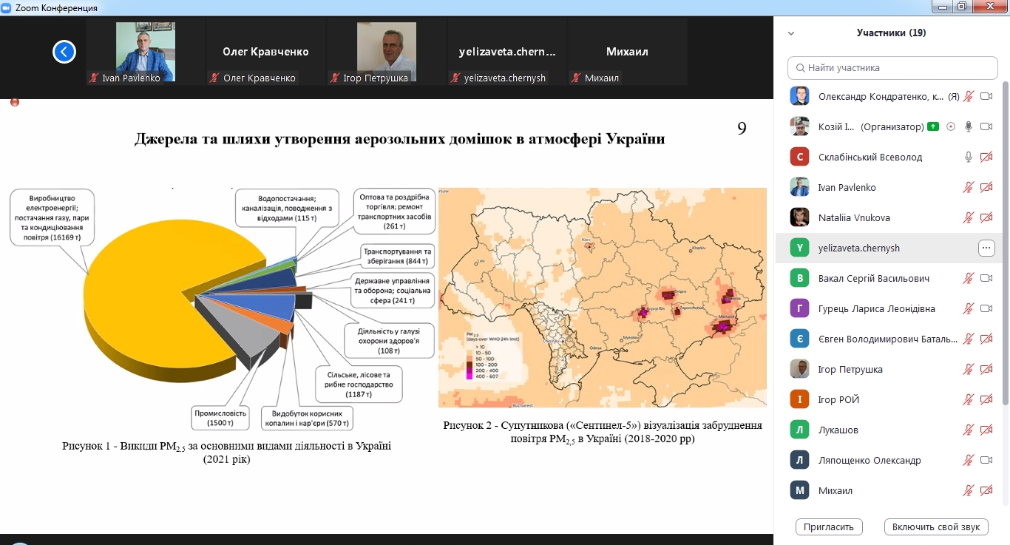Toggle the muted mic of Олександр Кондратенко

click(968, 96)
